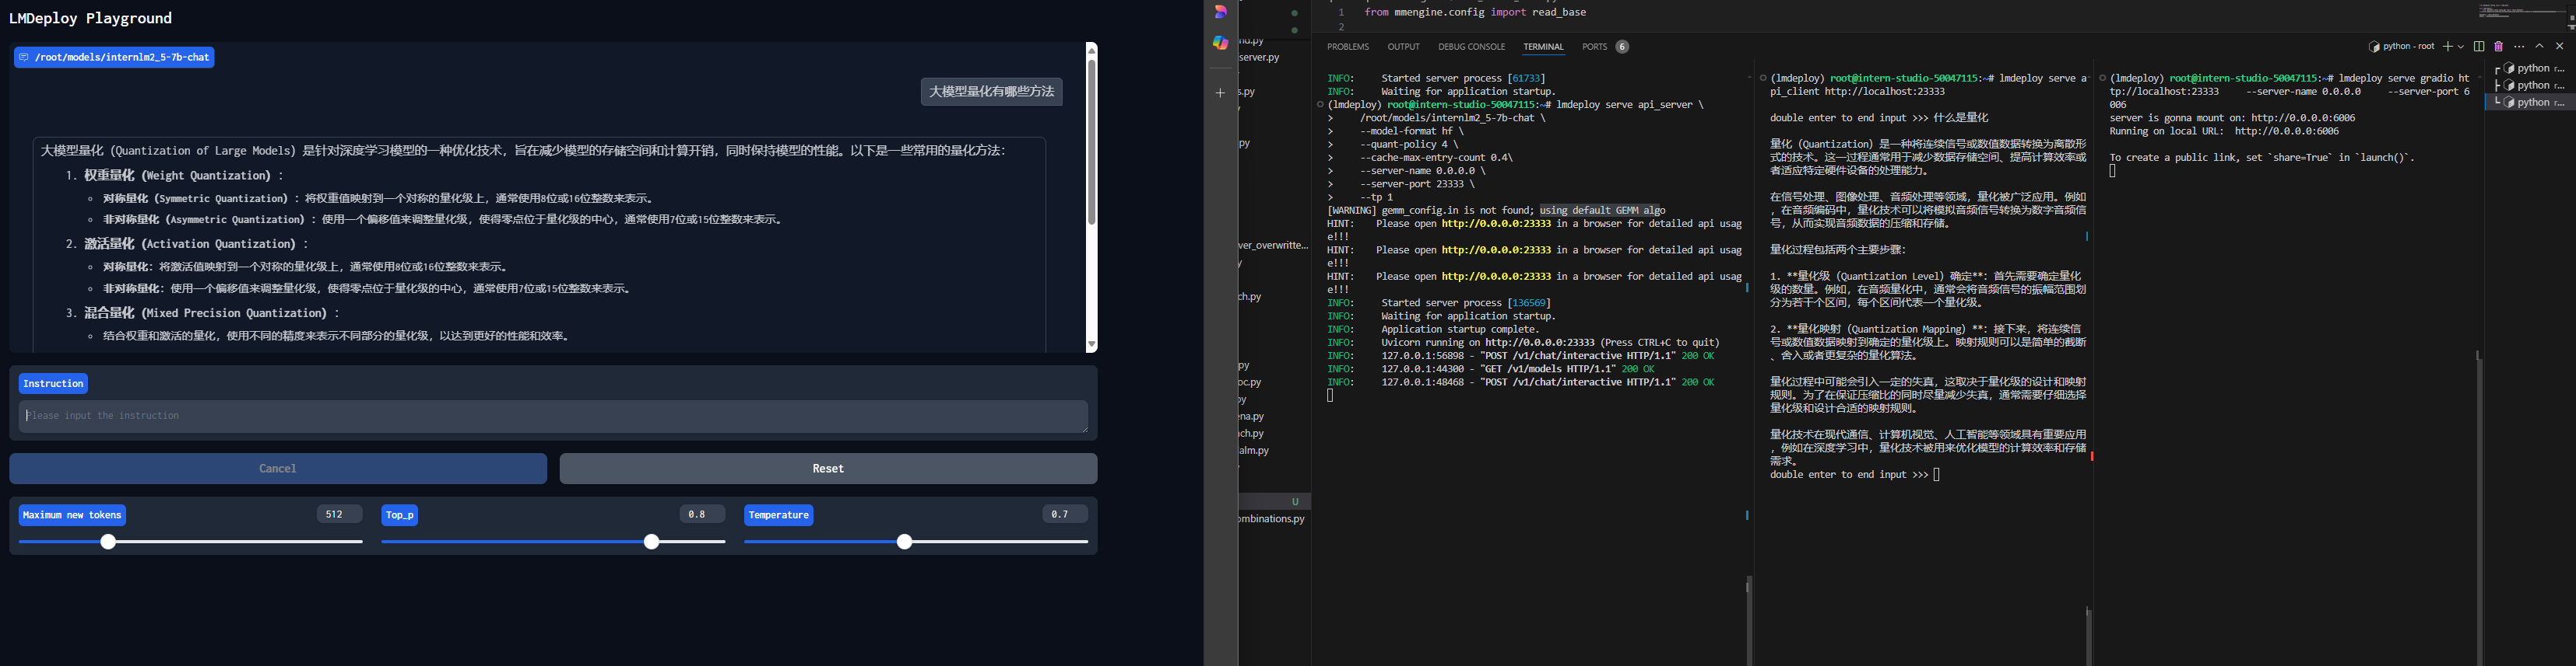Edit the Maximum new tokens value 512
This screenshot has height=666, width=2576.
(339, 514)
